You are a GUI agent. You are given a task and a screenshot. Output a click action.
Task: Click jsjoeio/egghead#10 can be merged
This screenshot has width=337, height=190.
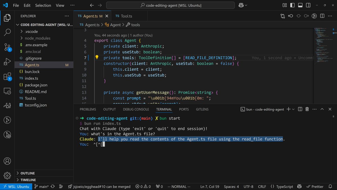tap(99, 186)
